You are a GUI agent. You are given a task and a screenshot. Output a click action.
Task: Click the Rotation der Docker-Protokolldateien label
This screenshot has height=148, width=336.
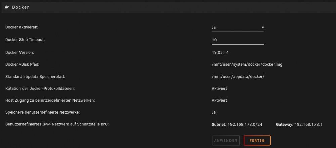pos(40,89)
